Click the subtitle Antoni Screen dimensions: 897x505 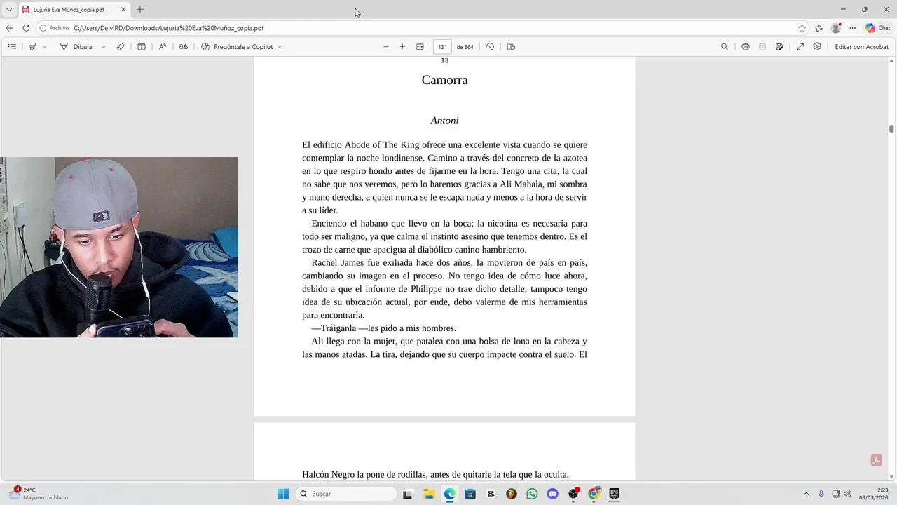(x=444, y=121)
